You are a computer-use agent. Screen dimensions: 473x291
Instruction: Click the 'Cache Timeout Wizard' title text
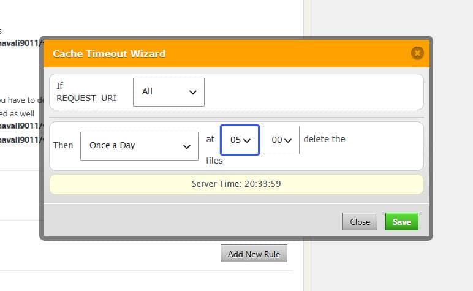click(109, 54)
